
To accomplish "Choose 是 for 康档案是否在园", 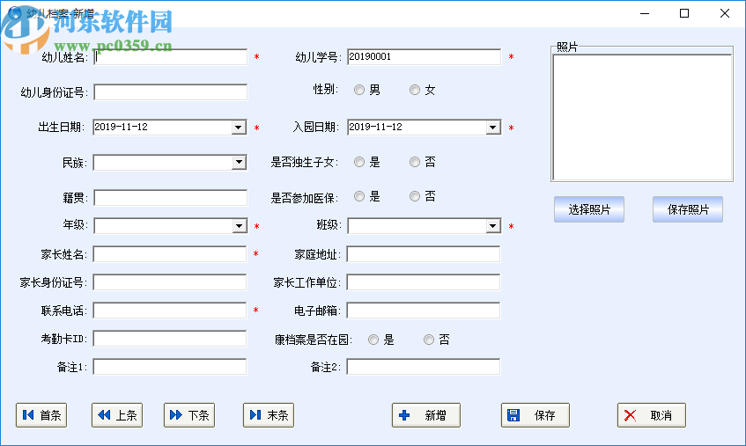I will pos(373,340).
